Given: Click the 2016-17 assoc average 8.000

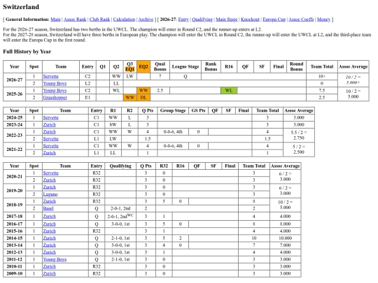Looking at the screenshot, I should [x=285, y=224].
